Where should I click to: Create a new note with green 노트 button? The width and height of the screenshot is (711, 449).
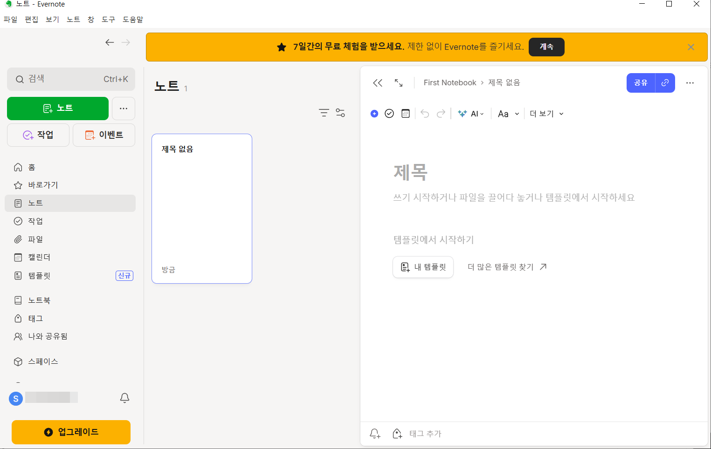[58, 109]
